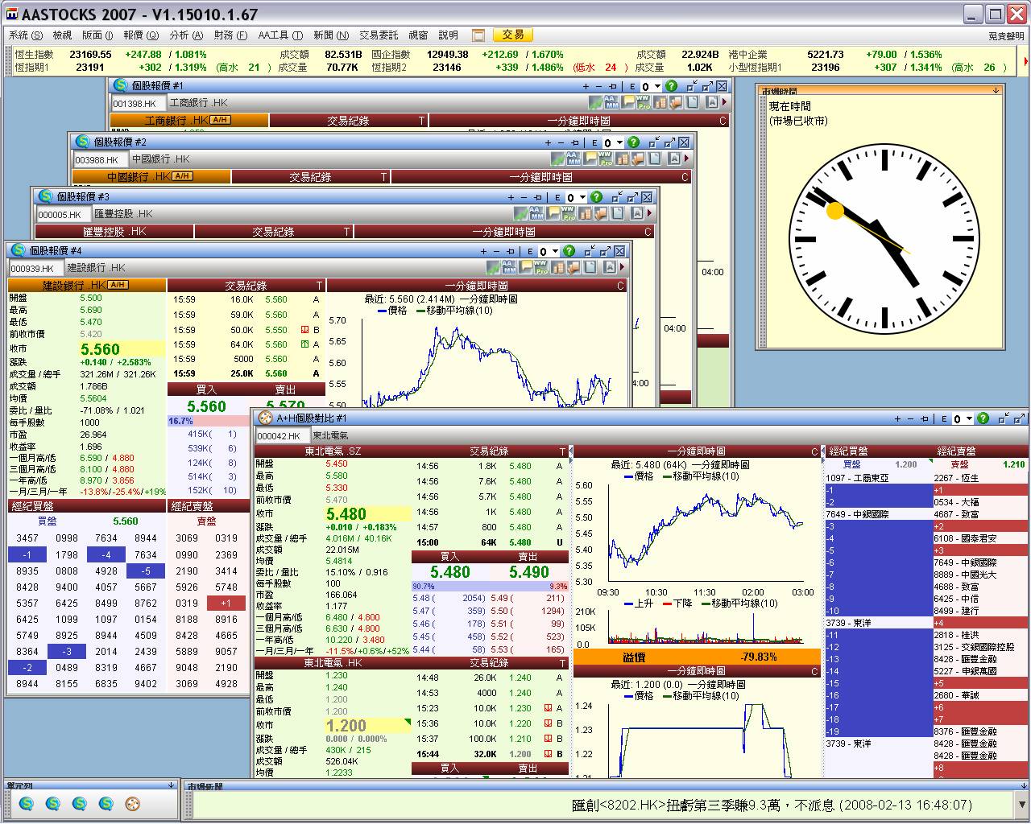
Task: Open the 分析 (A) menu
Action: point(186,35)
